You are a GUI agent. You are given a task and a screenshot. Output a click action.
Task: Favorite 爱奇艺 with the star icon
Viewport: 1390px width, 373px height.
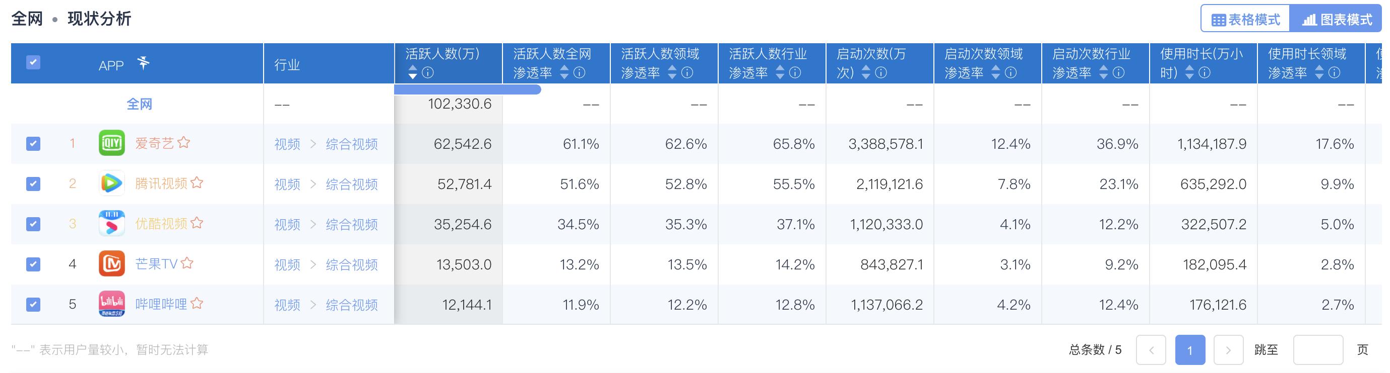184,143
